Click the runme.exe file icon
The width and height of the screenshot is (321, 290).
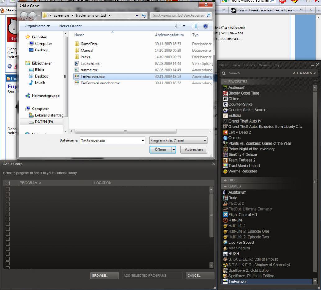(77, 70)
